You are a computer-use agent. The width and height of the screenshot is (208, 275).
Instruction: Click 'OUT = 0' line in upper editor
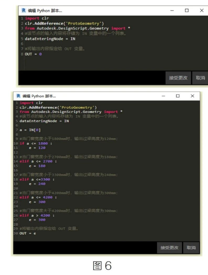[x=33, y=54]
